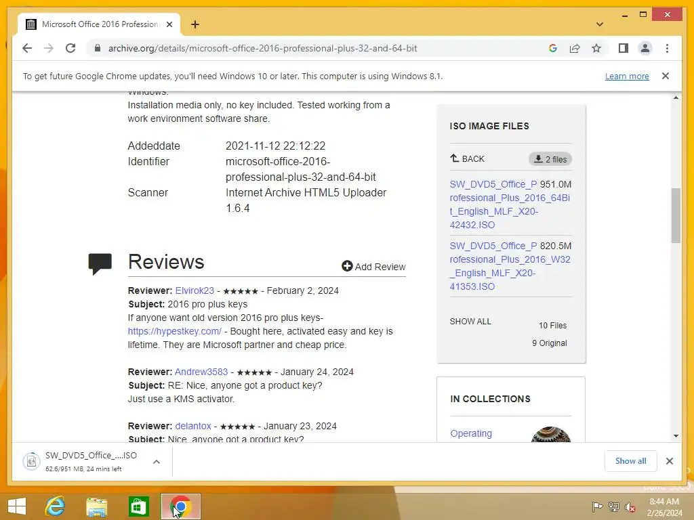Open File Explorer from taskbar
This screenshot has width=694, height=520.
pyautogui.click(x=96, y=506)
